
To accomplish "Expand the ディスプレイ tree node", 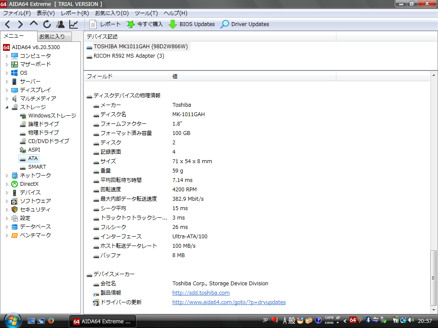I will (x=7, y=90).
